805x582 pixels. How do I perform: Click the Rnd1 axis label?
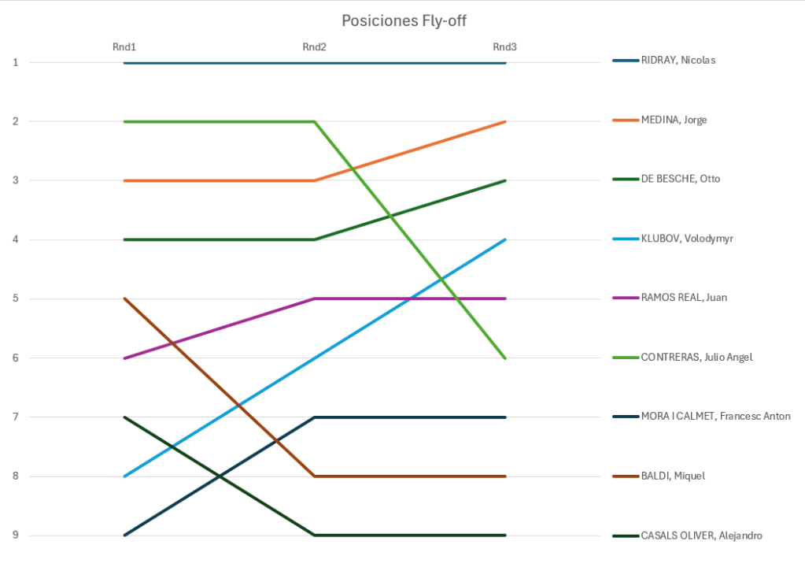[x=124, y=47]
